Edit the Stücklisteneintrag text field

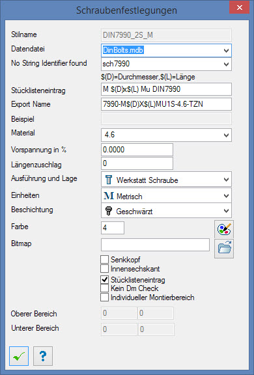click(x=166, y=89)
